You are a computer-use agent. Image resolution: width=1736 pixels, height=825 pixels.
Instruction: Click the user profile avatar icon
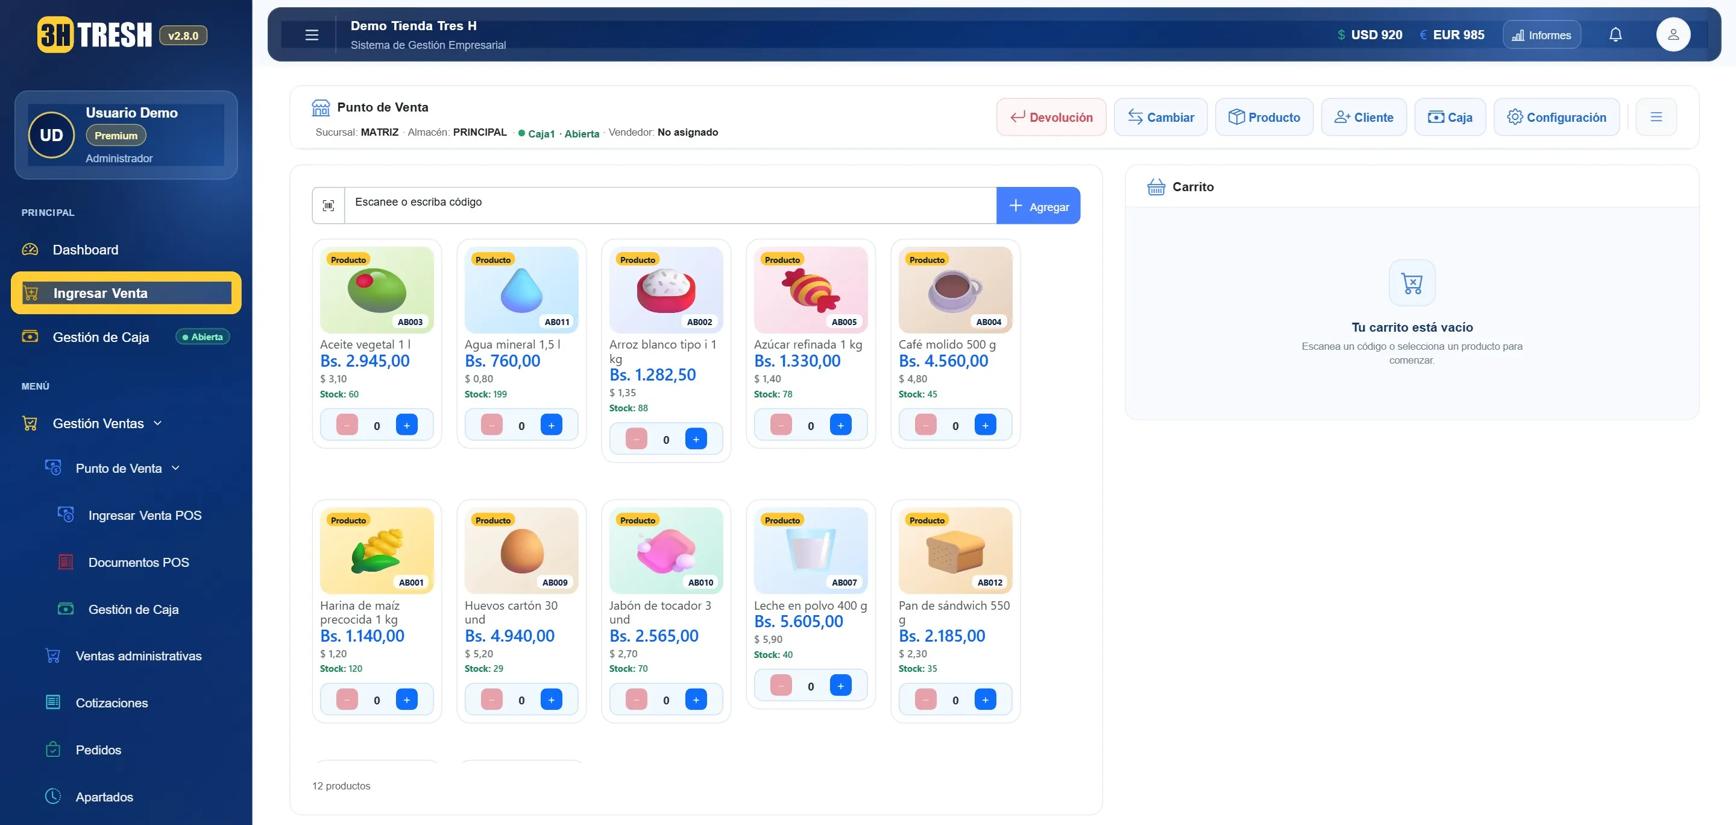tap(1673, 35)
